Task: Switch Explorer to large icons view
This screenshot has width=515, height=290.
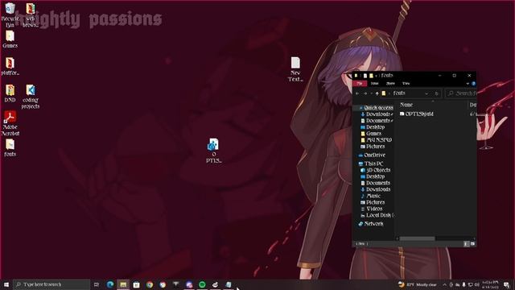Action: pyautogui.click(x=472, y=244)
